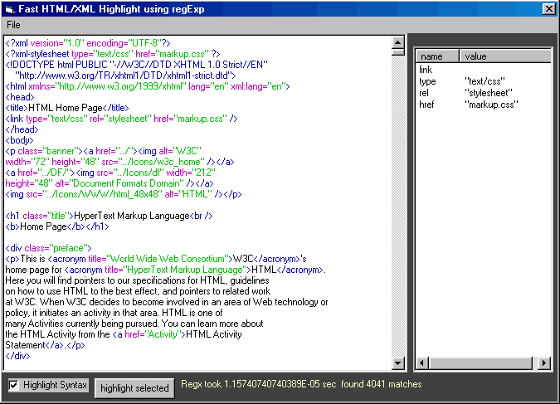This screenshot has width=560, height=404.
Task: Select the href attribute row
Action: [x=426, y=105]
